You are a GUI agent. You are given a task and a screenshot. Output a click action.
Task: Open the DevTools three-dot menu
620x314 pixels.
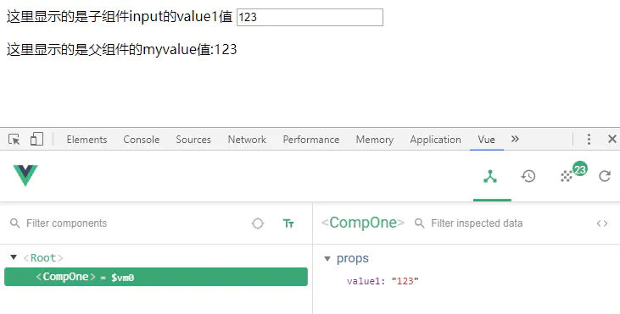[589, 140]
